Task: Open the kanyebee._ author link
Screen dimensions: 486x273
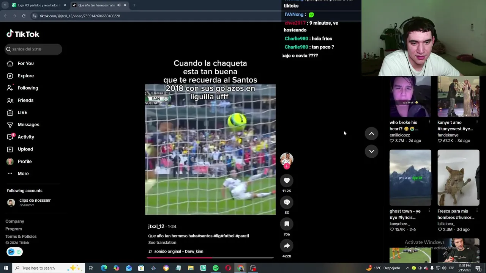Action: (400, 224)
